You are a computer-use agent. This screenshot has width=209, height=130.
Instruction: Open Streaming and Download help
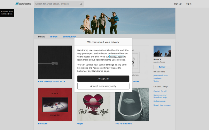point(160,96)
